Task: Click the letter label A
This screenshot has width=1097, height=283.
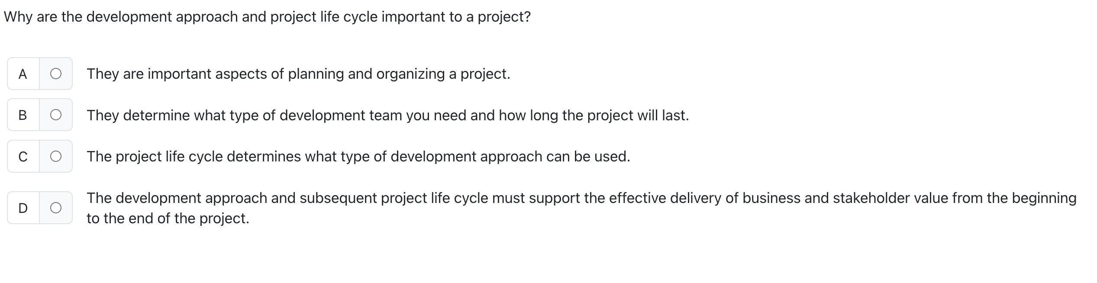Action: tap(23, 74)
